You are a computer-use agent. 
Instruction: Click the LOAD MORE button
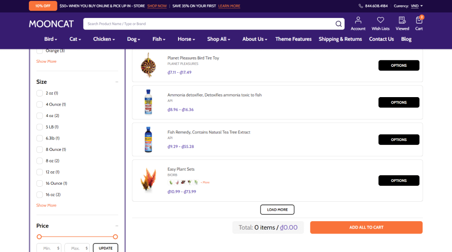point(277,210)
